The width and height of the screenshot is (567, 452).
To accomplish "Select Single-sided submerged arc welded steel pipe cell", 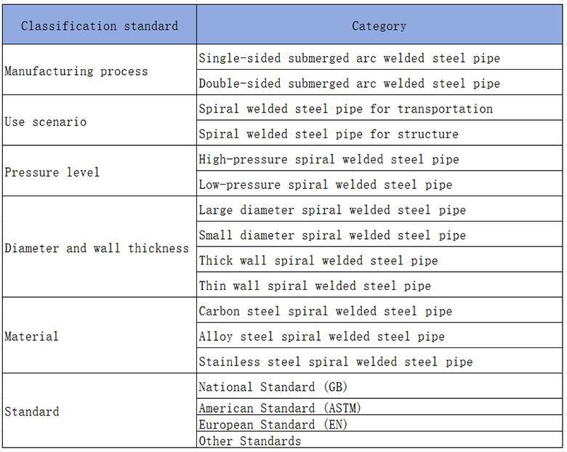I will (379, 57).
